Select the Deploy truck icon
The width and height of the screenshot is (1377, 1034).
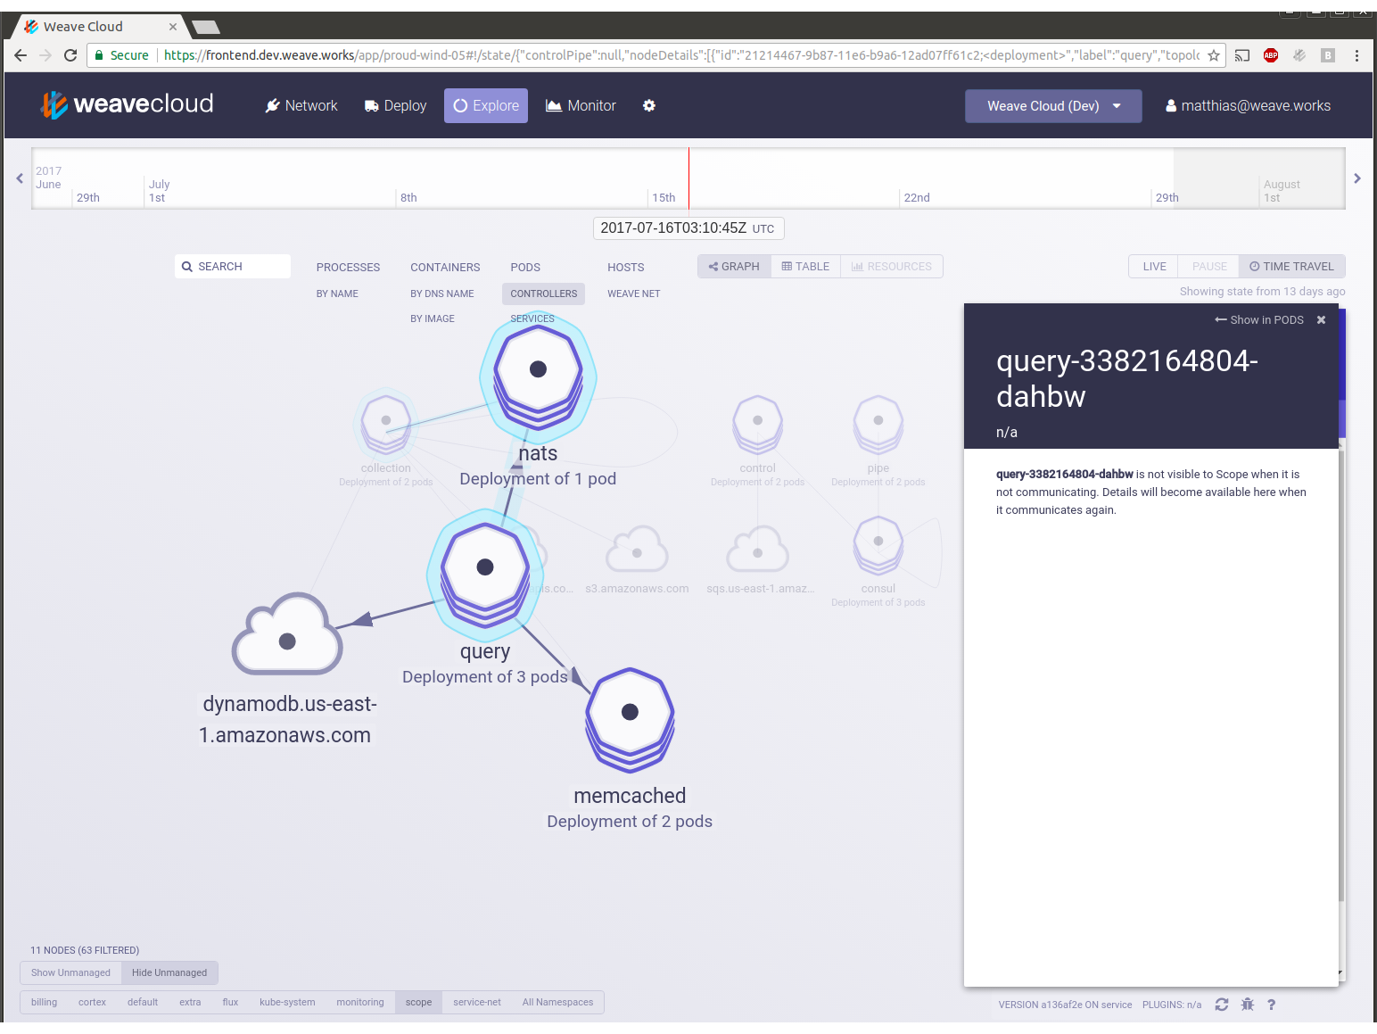373,105
